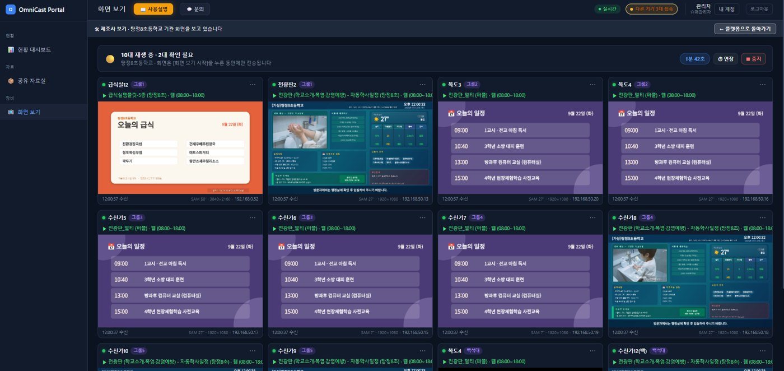This screenshot has width=784, height=371.
Task: Click the 그룹2 badge next to 복도3
Action: pyautogui.click(x=472, y=85)
